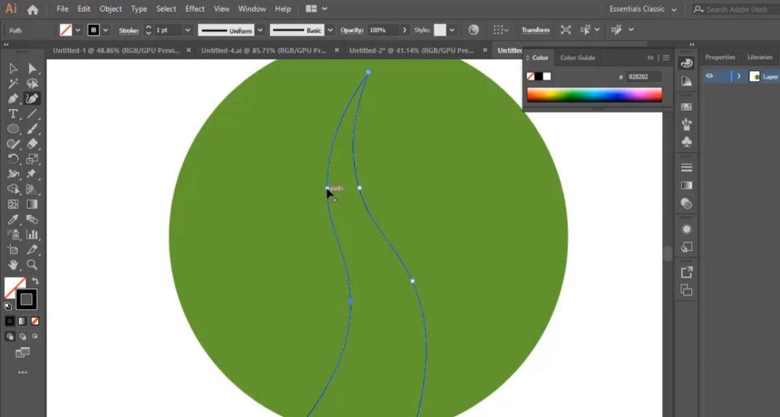
Task: Switch to the Color Guide tab
Action: tap(577, 58)
